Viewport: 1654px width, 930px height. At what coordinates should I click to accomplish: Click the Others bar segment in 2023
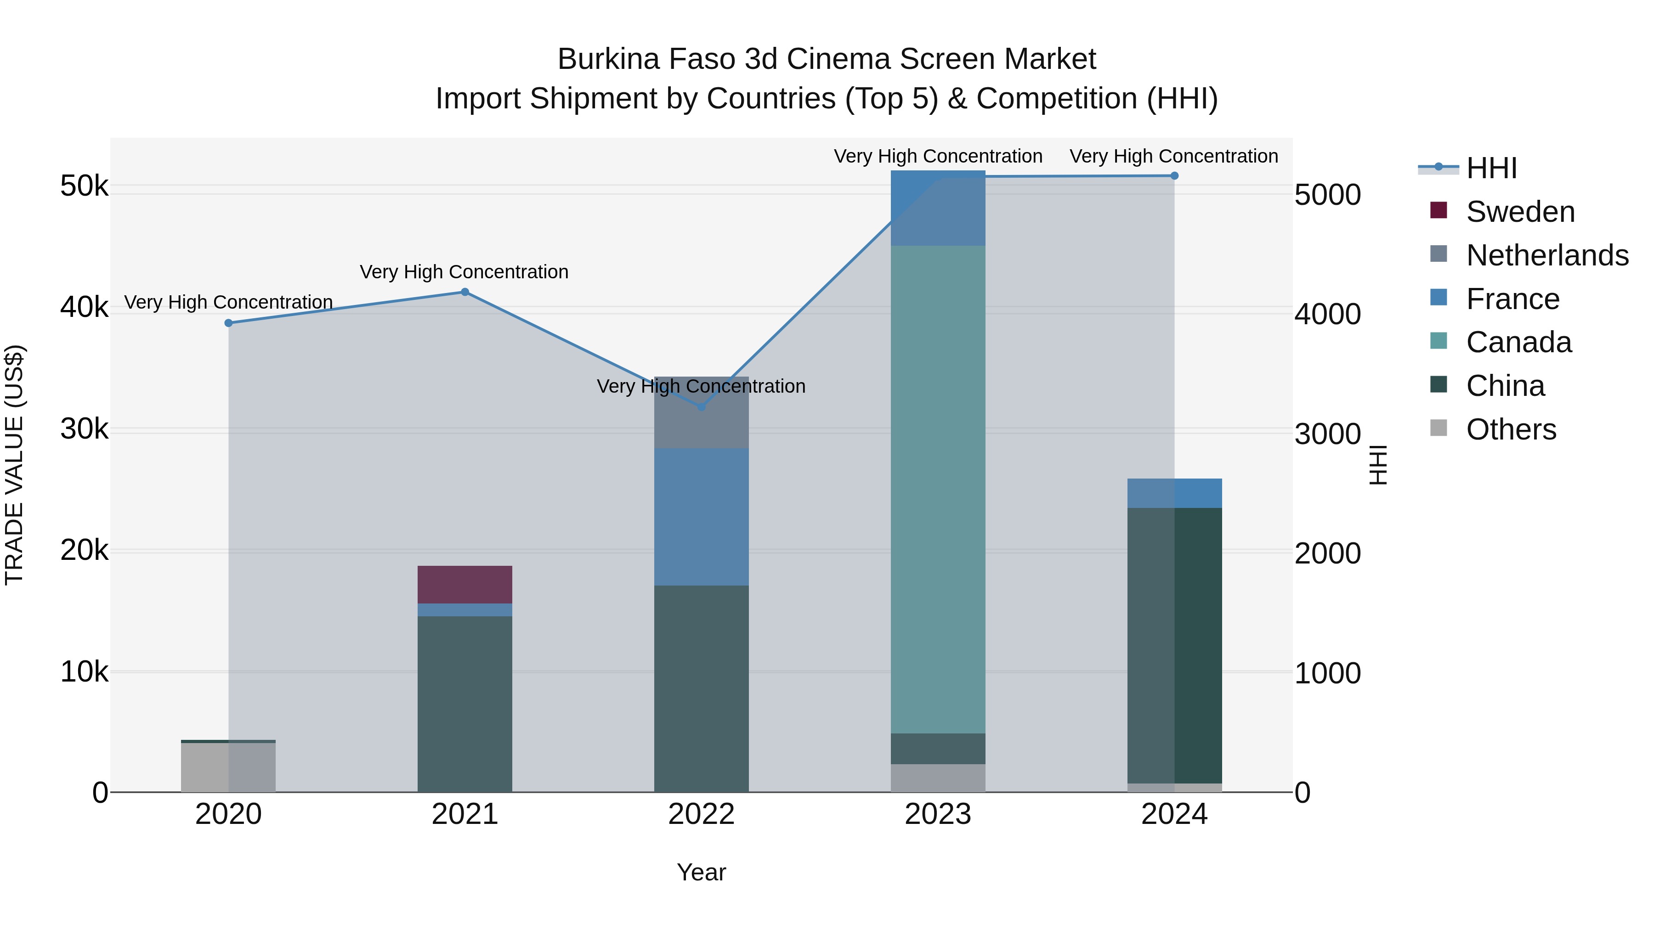click(x=938, y=778)
